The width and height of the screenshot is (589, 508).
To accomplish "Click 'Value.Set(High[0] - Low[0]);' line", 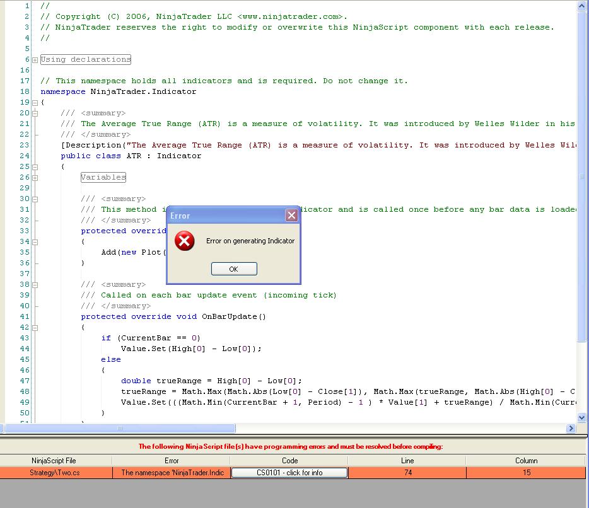I will pos(191,349).
